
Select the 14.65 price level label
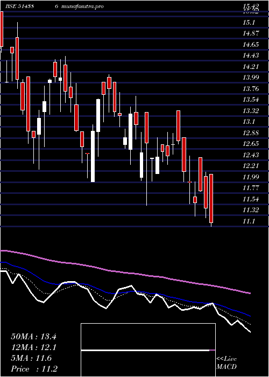[251, 45]
